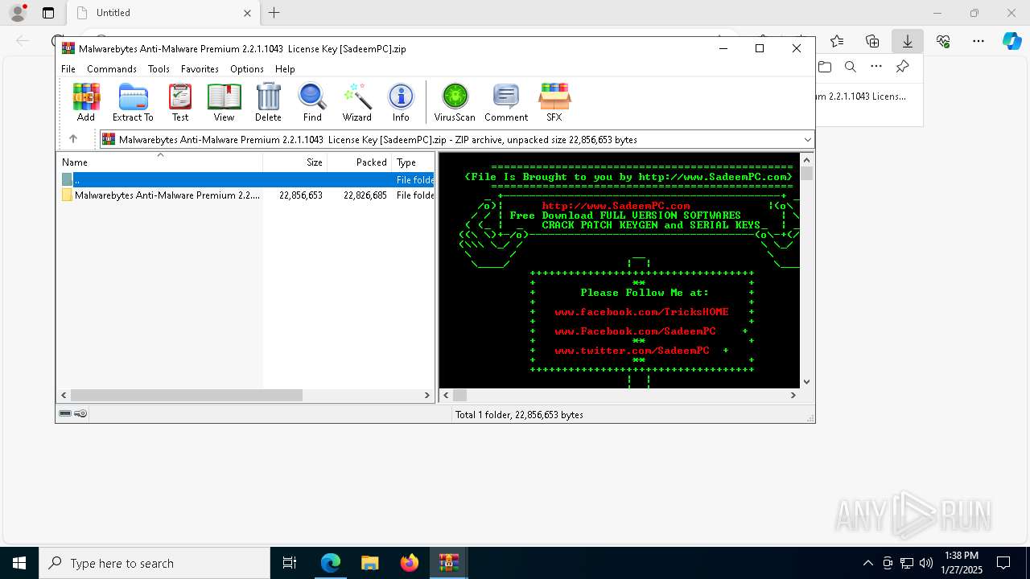The image size is (1030, 579).
Task: Click the taskbar search box
Action: point(154,563)
